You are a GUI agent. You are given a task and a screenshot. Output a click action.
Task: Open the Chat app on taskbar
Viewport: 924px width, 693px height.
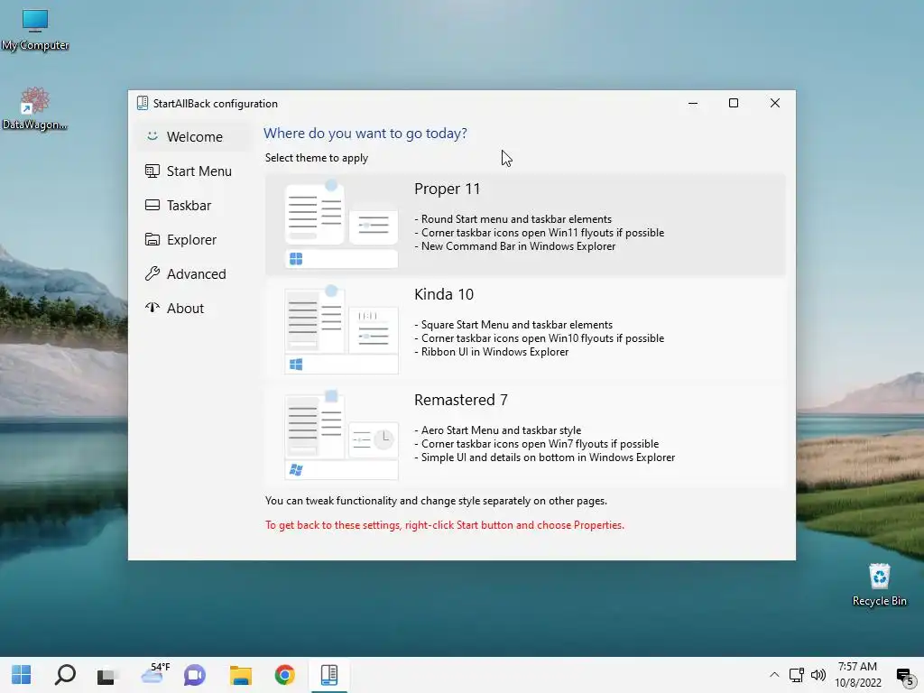(x=195, y=675)
